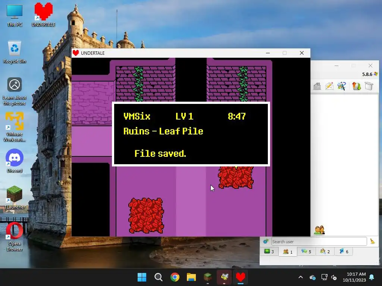Viewport: 382px width, 286px height.
Task: Click the Ruins – Leaf Pile location text
Action: click(163, 131)
